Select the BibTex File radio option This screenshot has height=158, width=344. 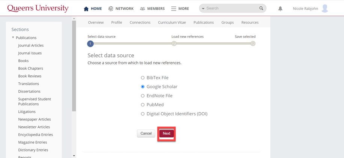coord(143,78)
